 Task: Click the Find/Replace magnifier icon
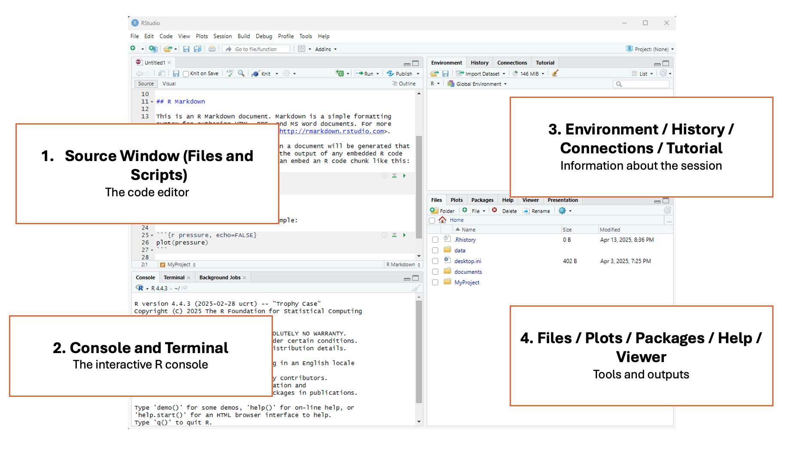tap(242, 73)
